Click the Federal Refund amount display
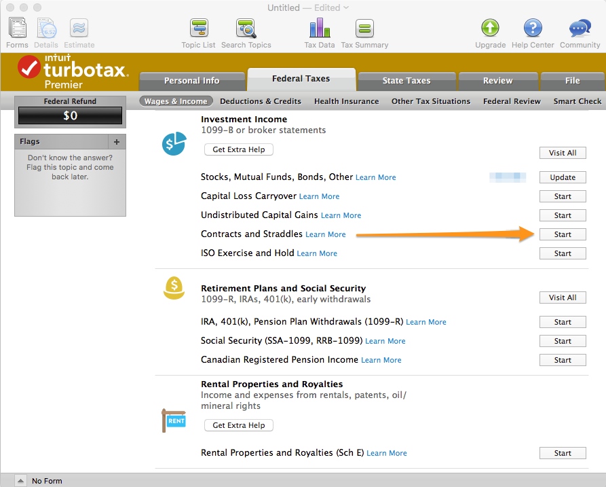 tap(70, 115)
